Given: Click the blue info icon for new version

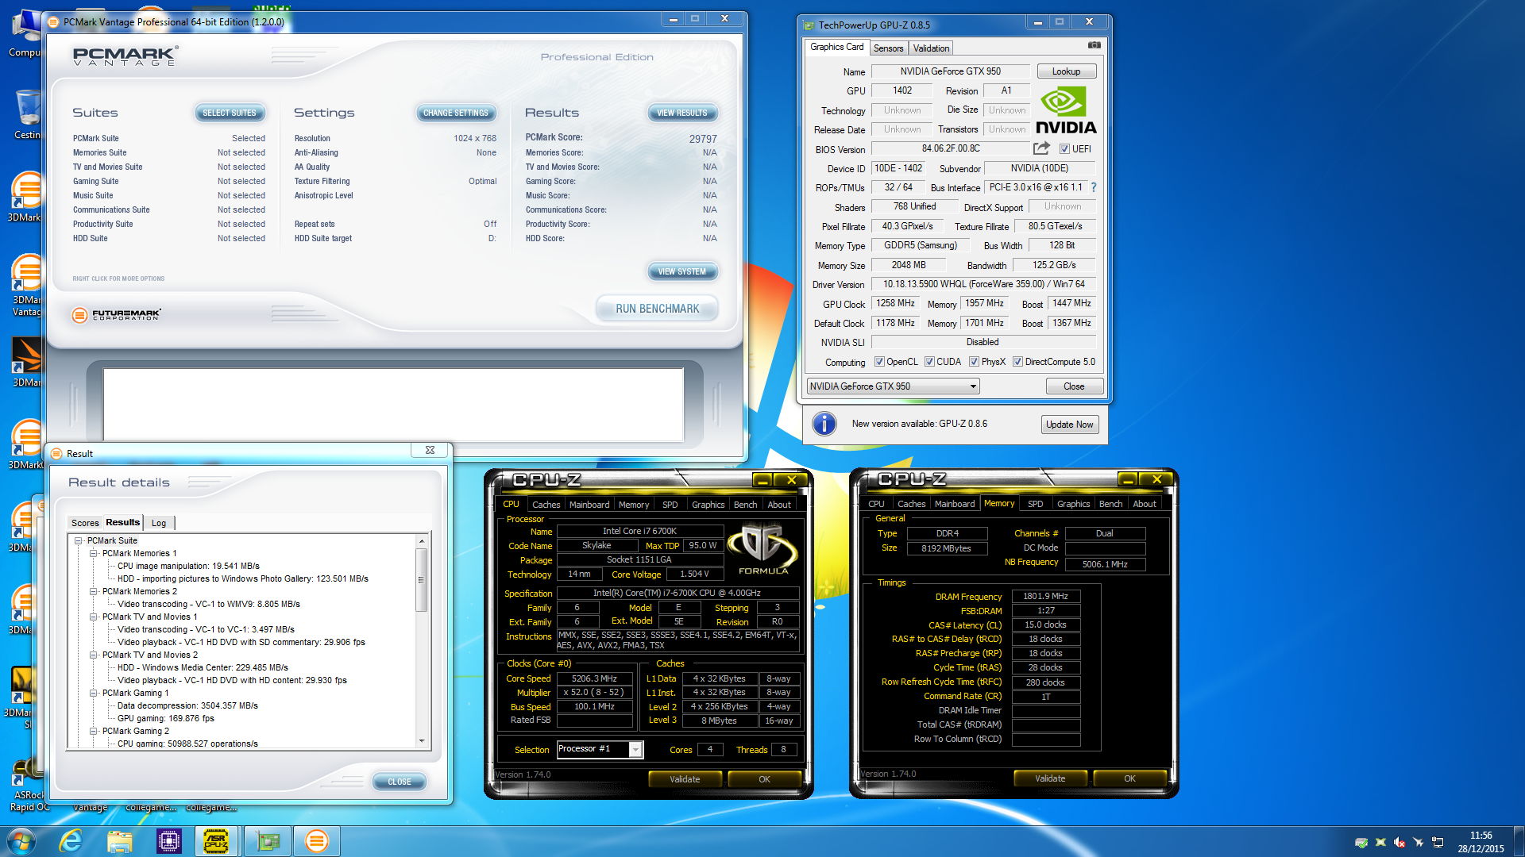Looking at the screenshot, I should pyautogui.click(x=824, y=424).
